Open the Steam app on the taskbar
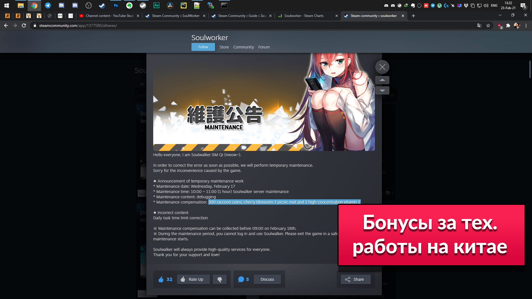The image size is (532, 299). point(102,5)
